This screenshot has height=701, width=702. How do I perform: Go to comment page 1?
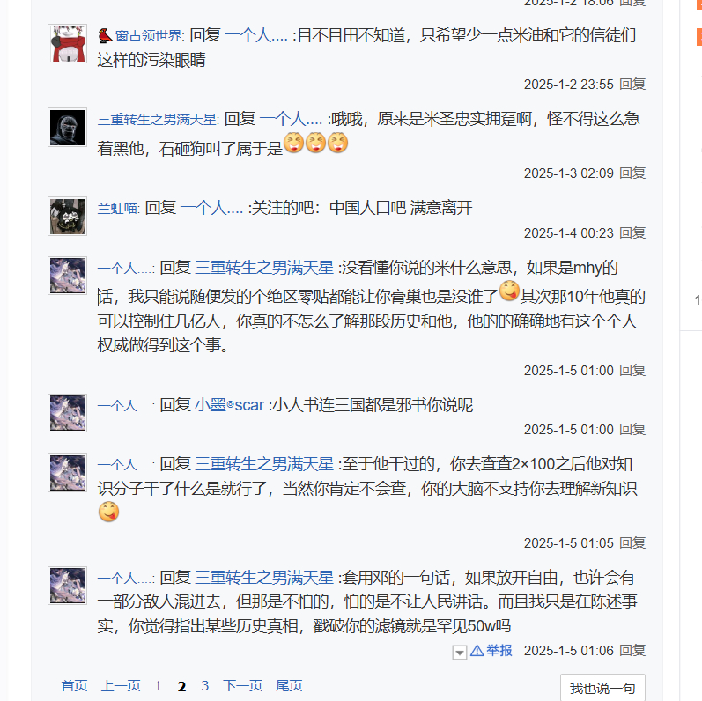tap(158, 685)
